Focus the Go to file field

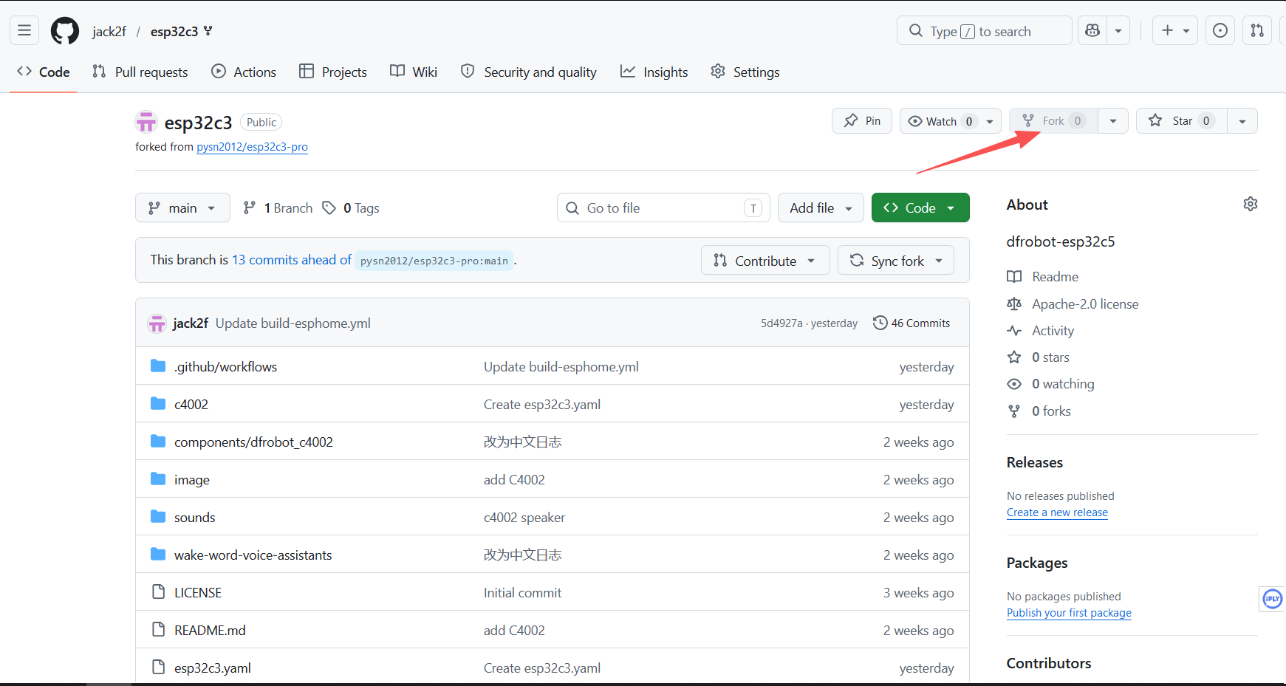coord(663,207)
